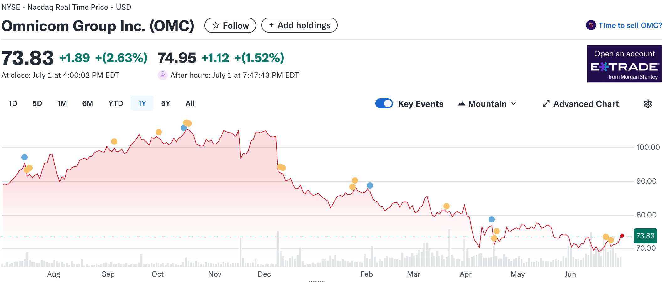Click the 100.00 axis label
This screenshot has width=666, height=282.
click(x=648, y=147)
